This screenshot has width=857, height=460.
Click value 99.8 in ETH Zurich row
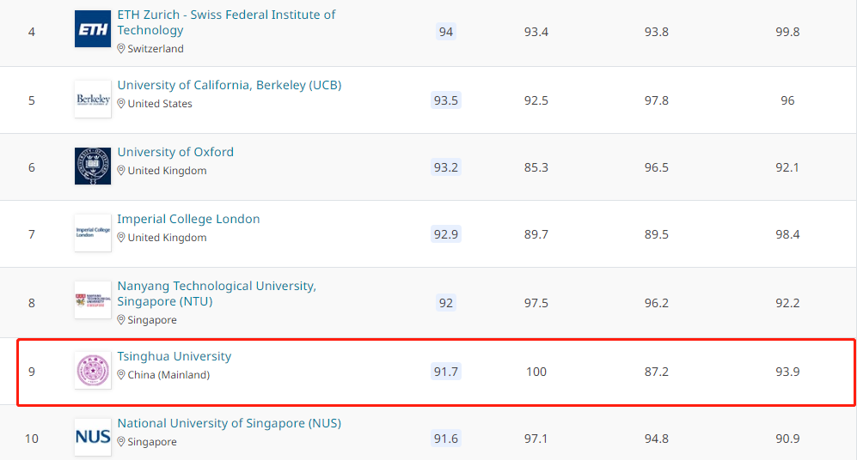(787, 32)
